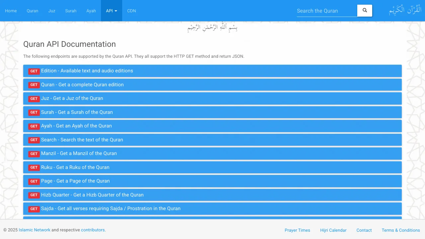Screen dimensions: 425x239
Task: Click the Bismillah Arabic calligraphy text
Action: pyautogui.click(x=212, y=27)
